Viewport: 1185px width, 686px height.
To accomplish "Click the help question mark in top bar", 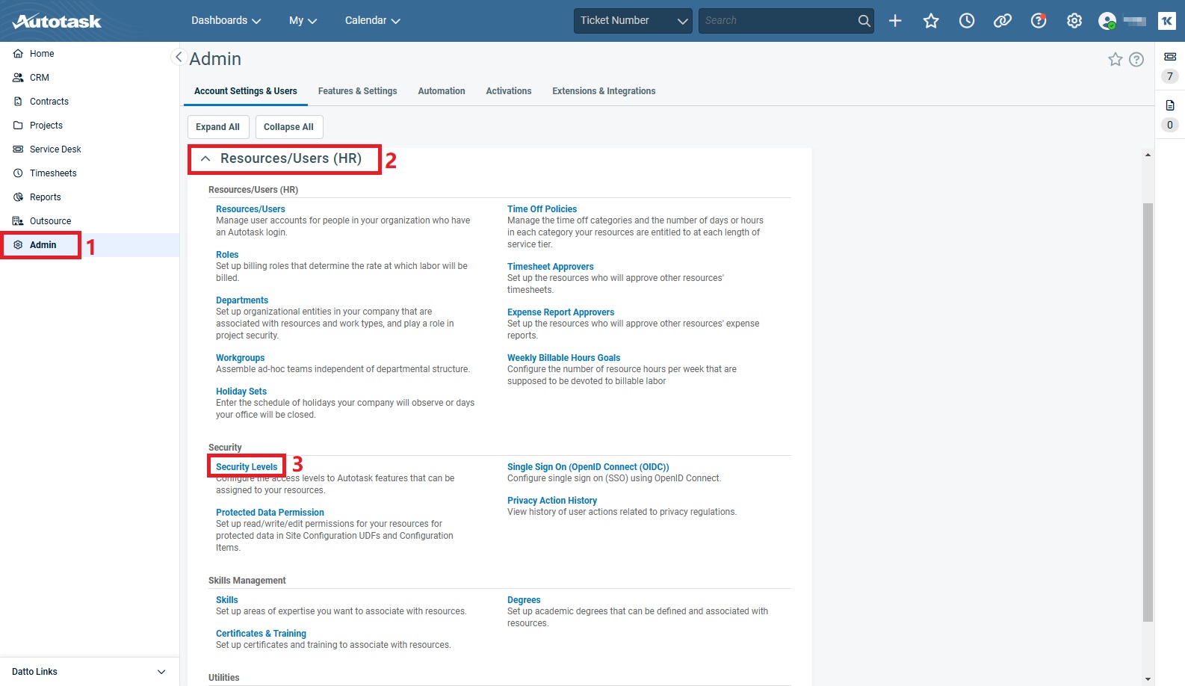I will [x=1039, y=21].
